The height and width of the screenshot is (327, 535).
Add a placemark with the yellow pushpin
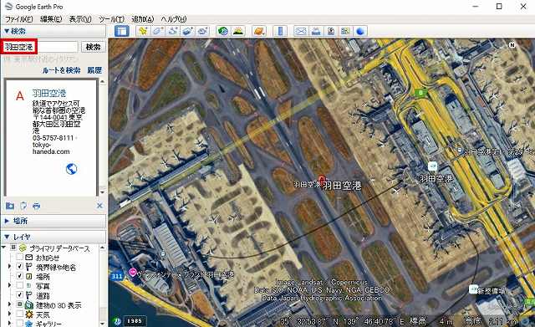(143, 32)
